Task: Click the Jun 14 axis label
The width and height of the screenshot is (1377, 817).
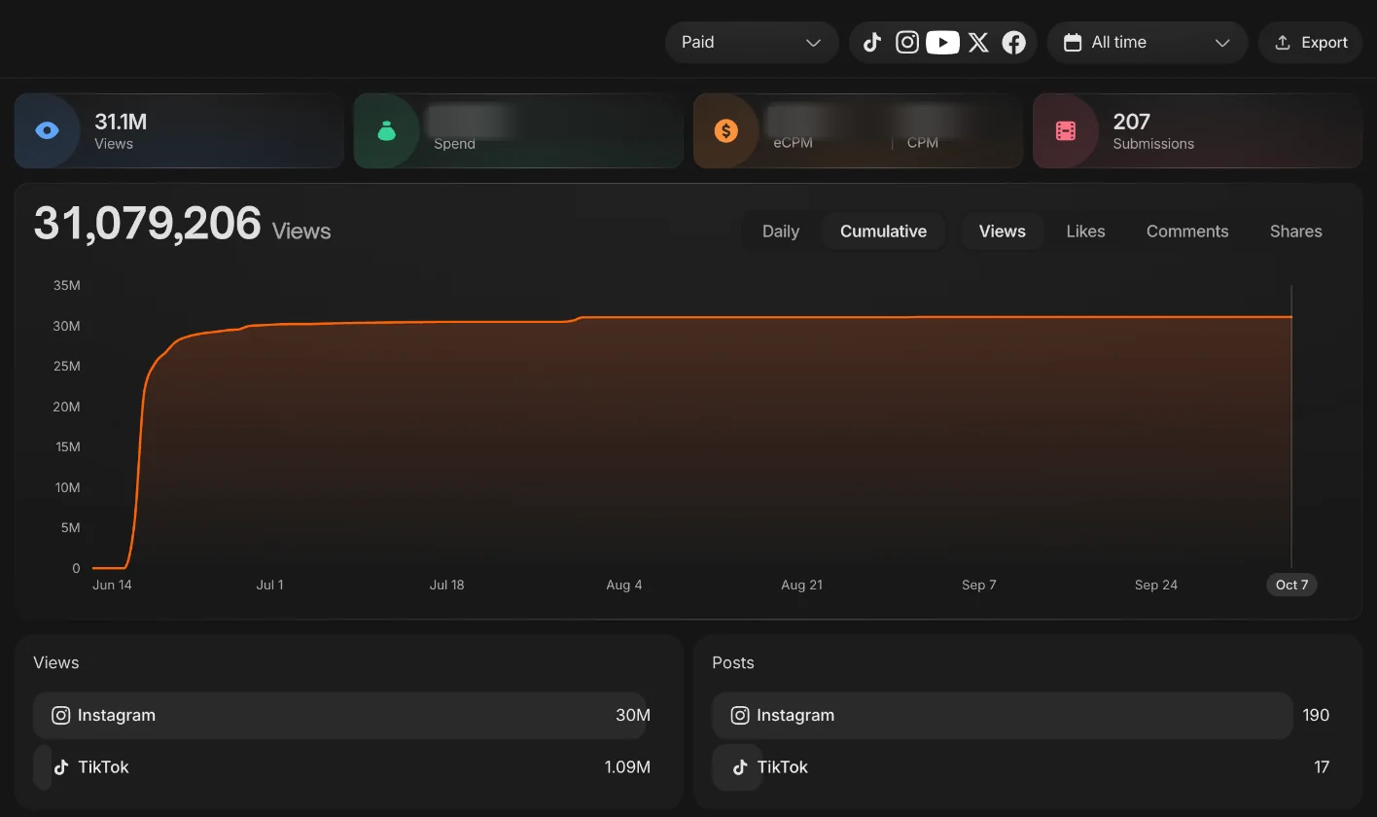Action: [x=112, y=585]
